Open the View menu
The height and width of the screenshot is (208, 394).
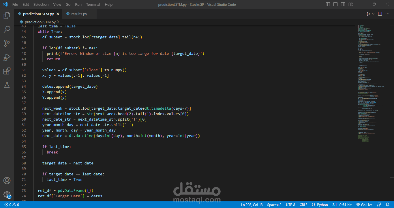(57, 4)
